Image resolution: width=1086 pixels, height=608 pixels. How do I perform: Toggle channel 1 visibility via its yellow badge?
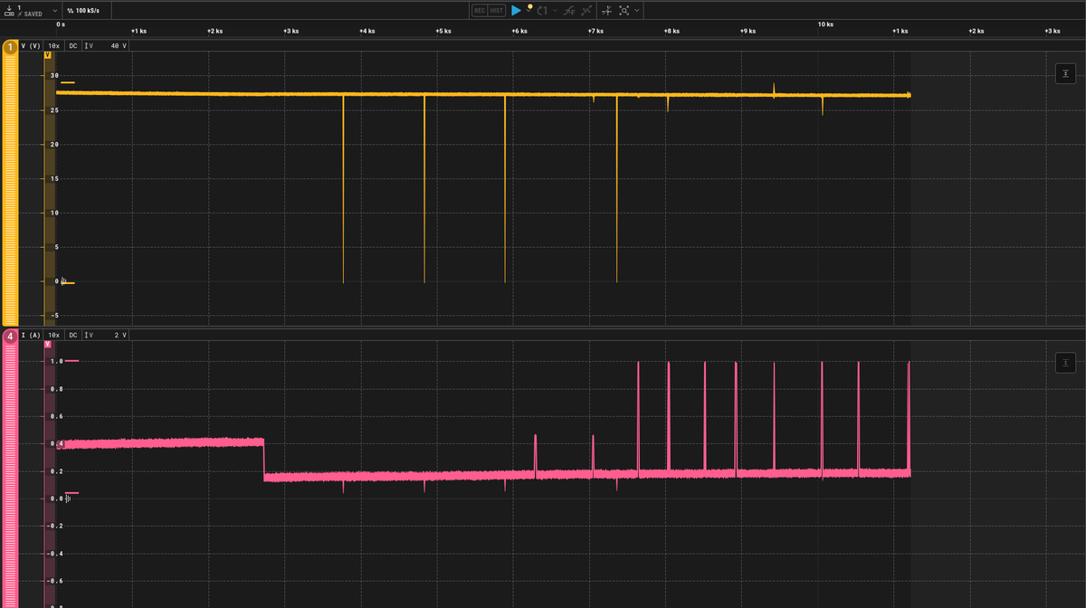[9, 46]
